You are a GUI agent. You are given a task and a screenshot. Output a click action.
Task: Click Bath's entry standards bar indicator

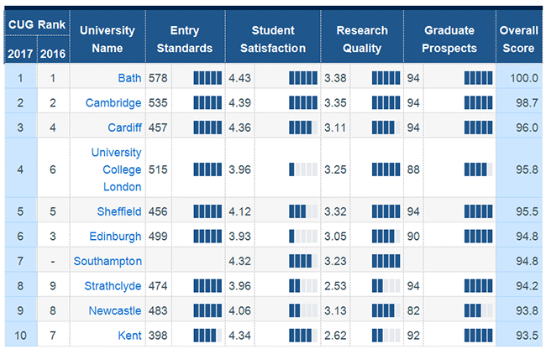click(x=207, y=78)
